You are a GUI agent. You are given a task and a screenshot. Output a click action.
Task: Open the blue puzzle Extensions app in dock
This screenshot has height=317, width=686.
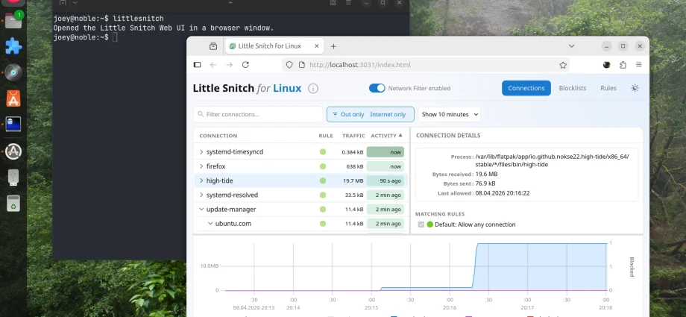coord(13,46)
